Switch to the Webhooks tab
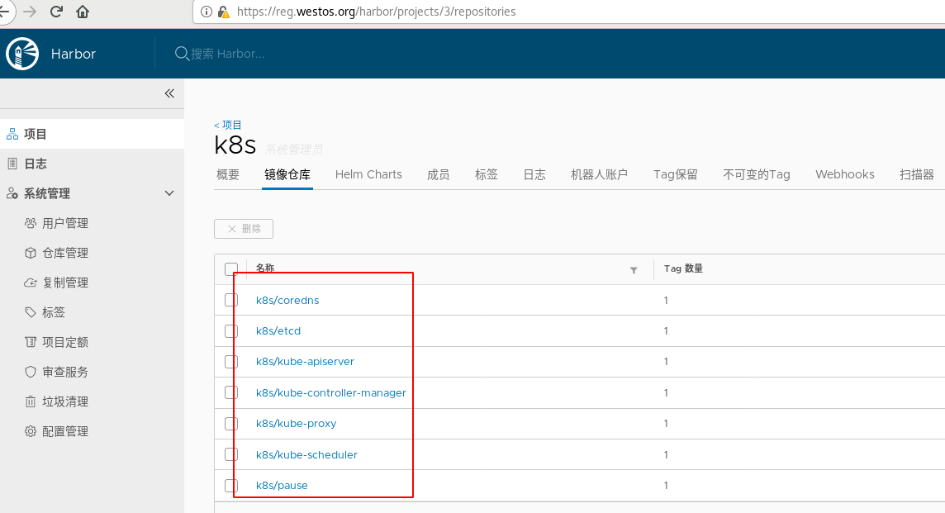 point(844,175)
